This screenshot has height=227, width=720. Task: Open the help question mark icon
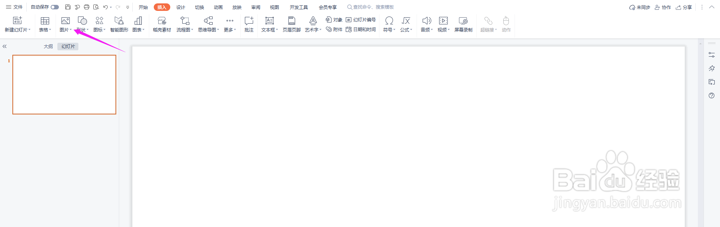point(712,96)
